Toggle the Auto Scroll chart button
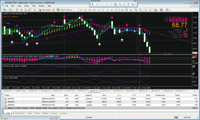The height and width of the screenshot is (120, 200). [146, 10]
